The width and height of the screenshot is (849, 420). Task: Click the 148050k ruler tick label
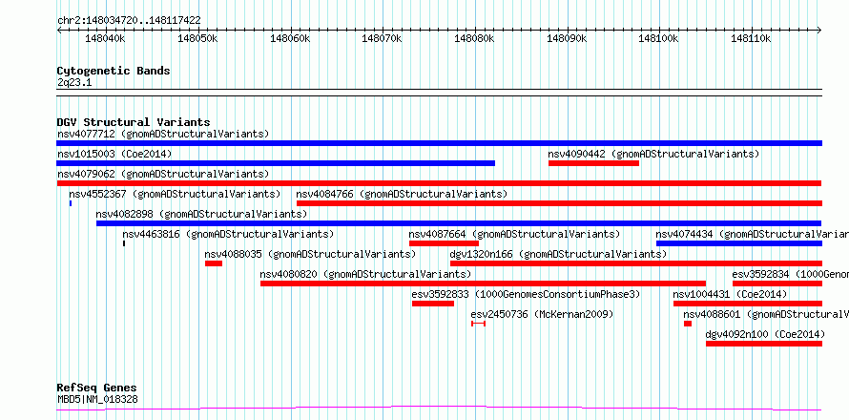point(197,39)
